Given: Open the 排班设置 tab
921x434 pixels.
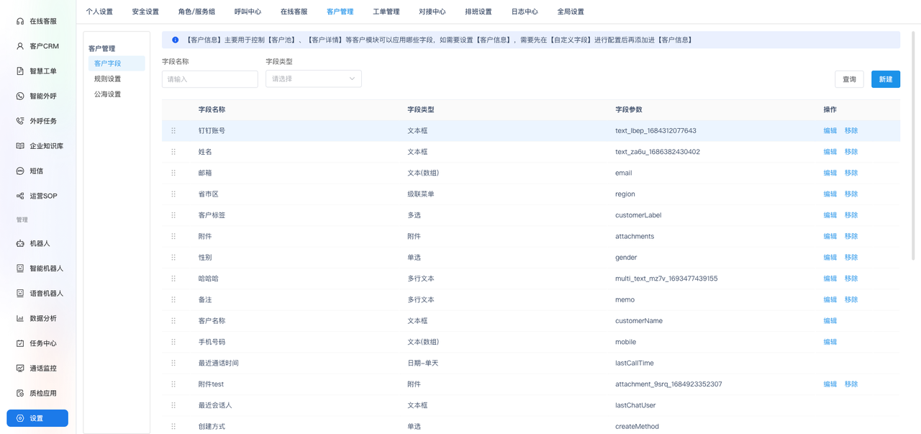Looking at the screenshot, I should (478, 12).
